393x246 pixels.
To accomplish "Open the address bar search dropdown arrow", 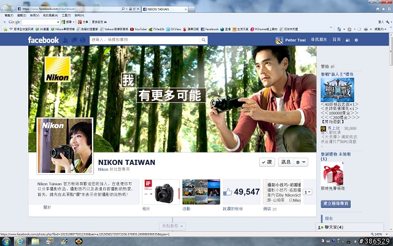I will [126, 9].
